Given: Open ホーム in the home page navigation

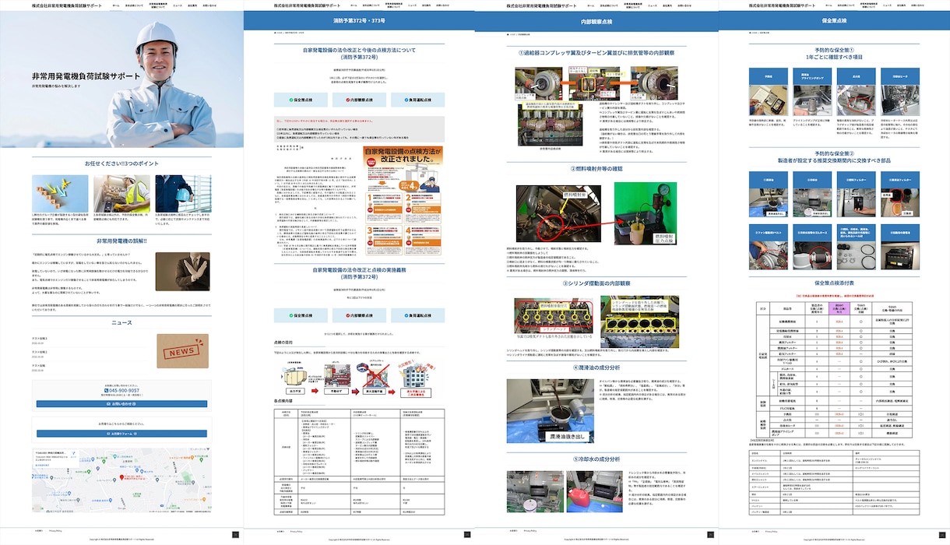Looking at the screenshot, I should pos(115,5).
